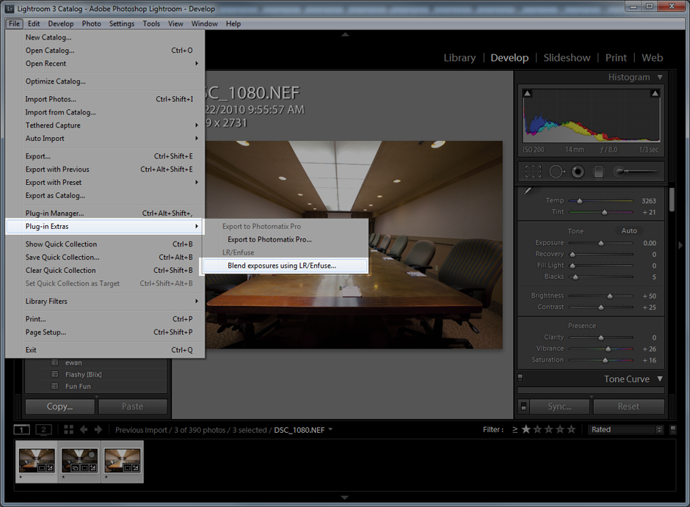Toggle the Auto Sync switch beside Sync
This screenshot has height=507, width=690.
523,406
